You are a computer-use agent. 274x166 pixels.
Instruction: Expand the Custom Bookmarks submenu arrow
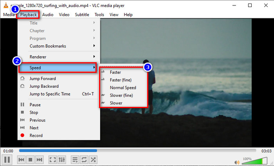(x=94, y=46)
